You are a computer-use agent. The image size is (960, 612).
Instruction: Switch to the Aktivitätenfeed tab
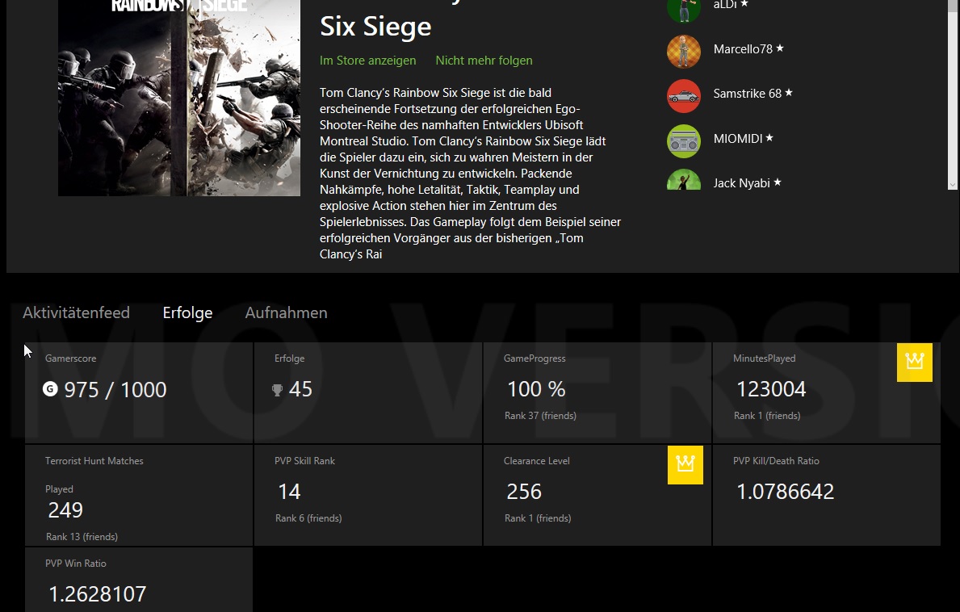[x=76, y=312]
